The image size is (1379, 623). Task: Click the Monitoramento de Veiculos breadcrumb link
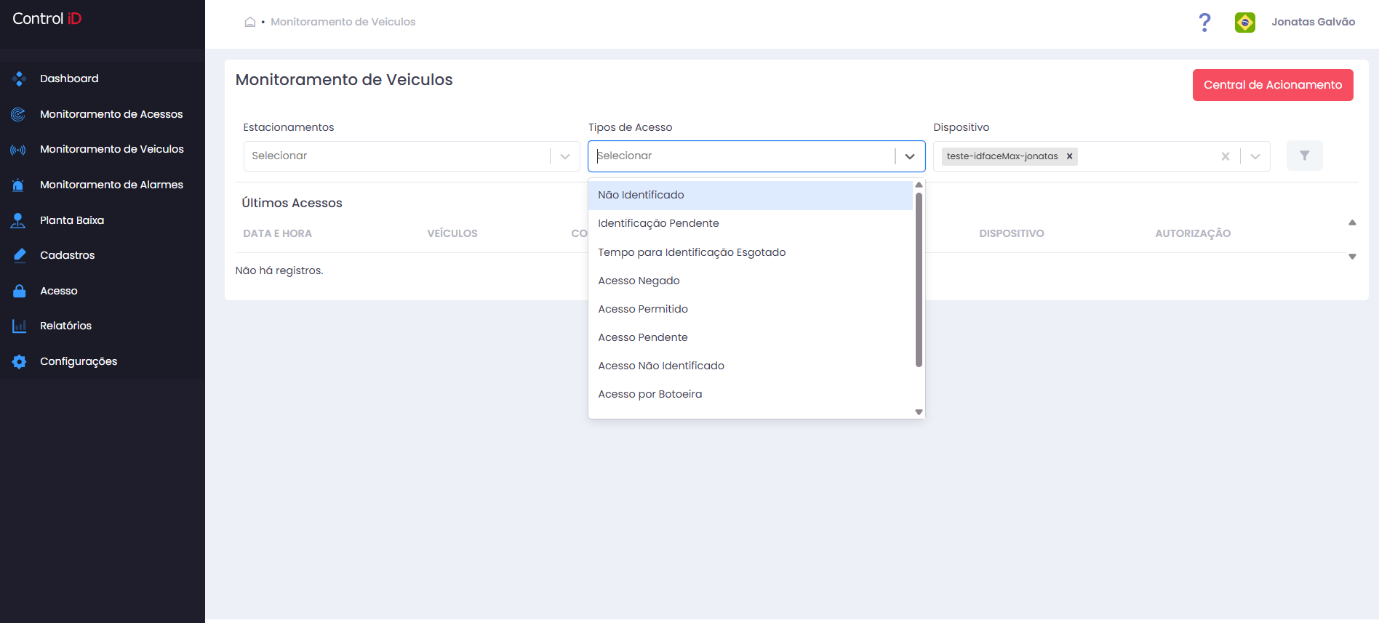tap(343, 22)
